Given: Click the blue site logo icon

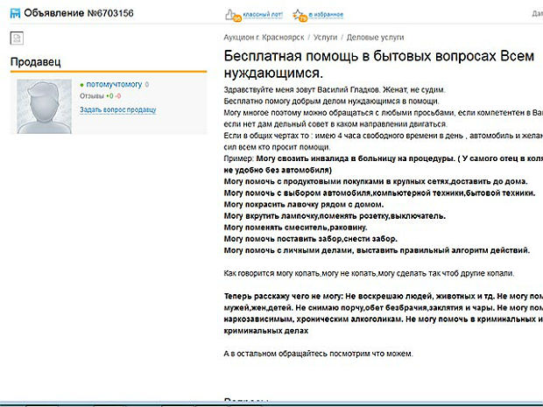Looking at the screenshot, I should tap(10, 14).
